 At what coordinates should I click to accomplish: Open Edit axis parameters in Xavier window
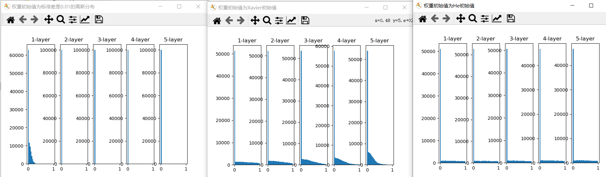pyautogui.click(x=291, y=21)
